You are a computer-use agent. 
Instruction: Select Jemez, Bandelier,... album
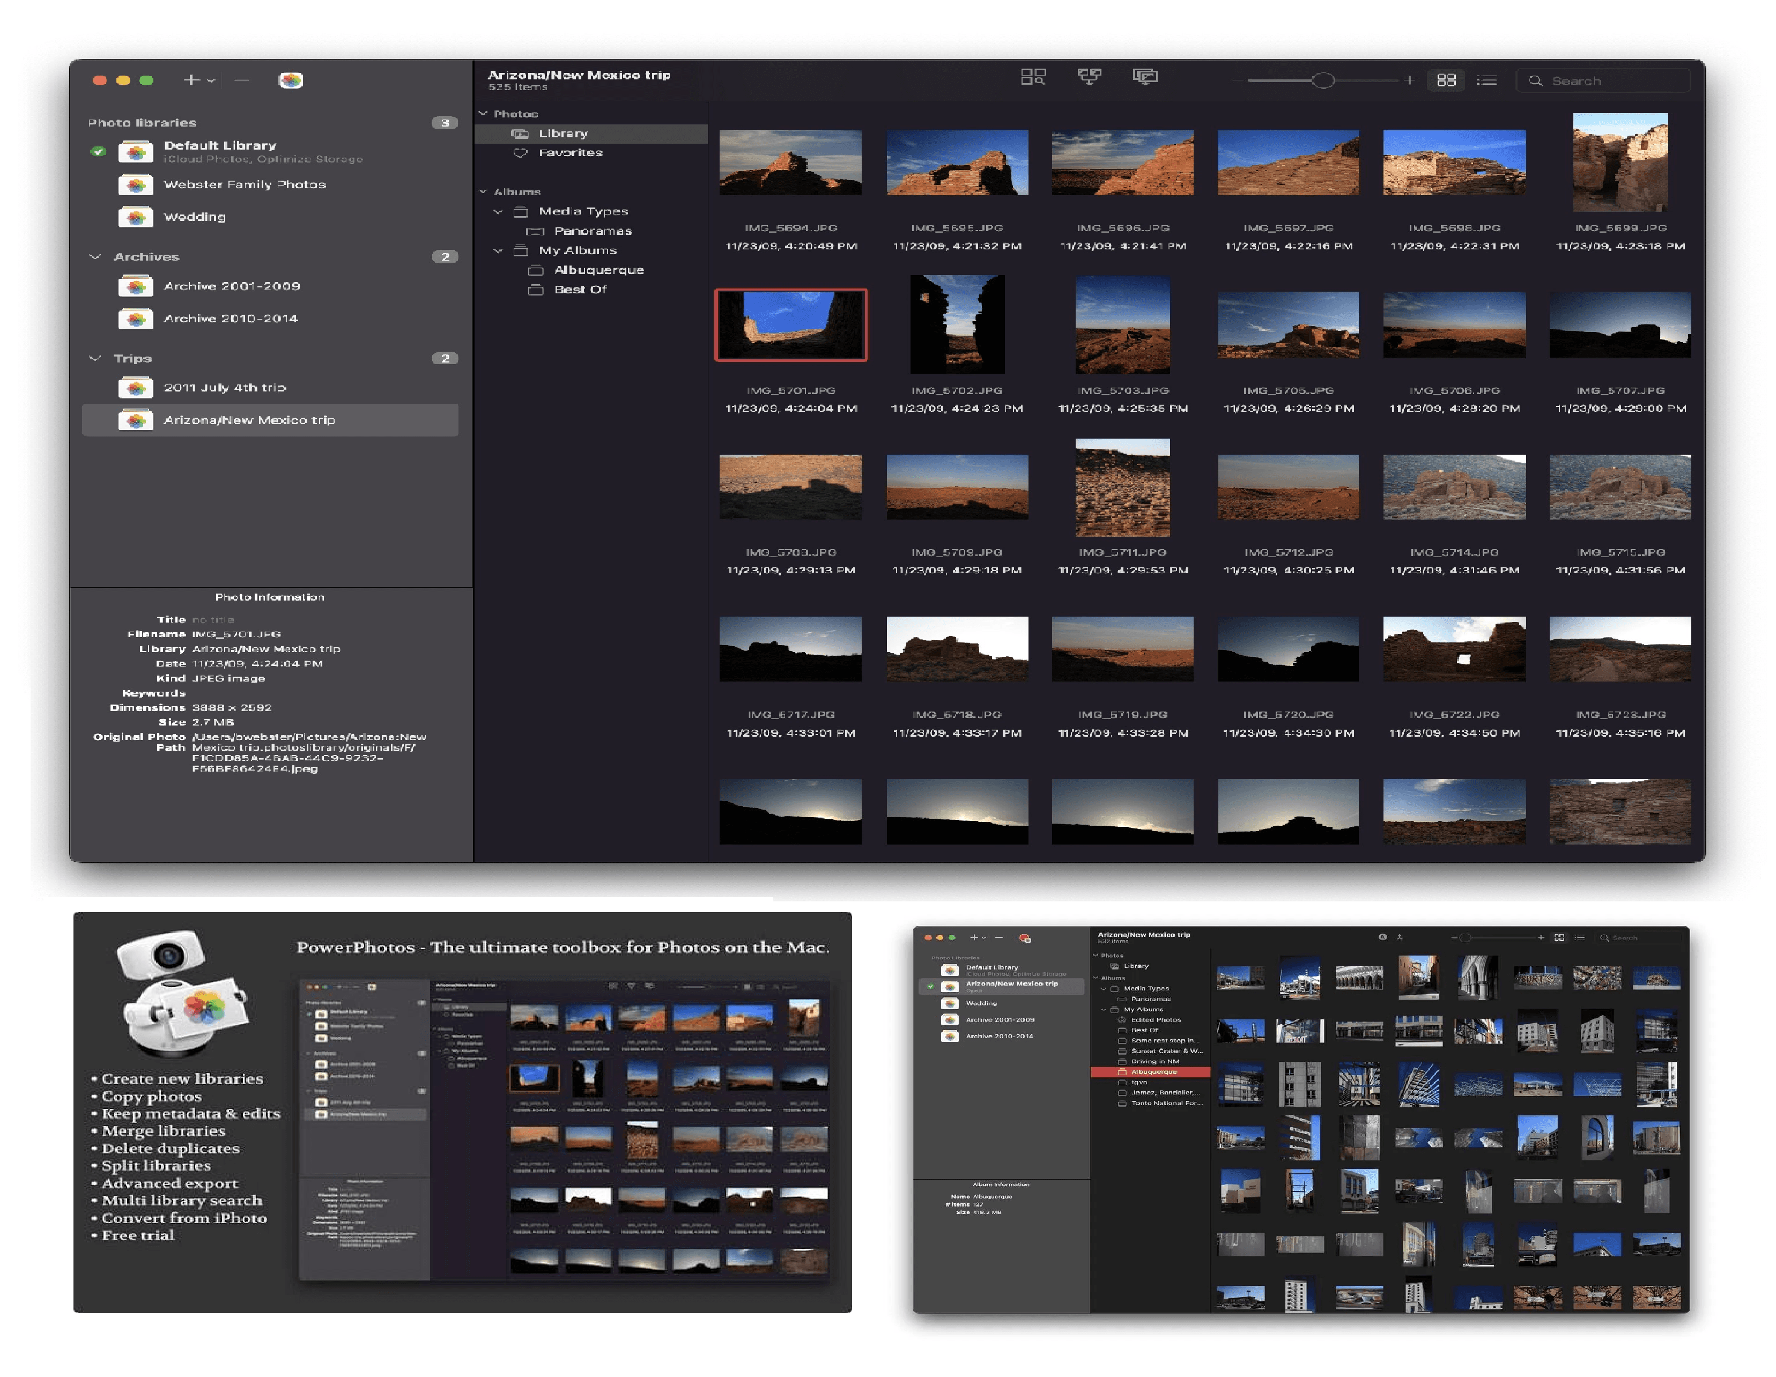tap(1150, 1092)
